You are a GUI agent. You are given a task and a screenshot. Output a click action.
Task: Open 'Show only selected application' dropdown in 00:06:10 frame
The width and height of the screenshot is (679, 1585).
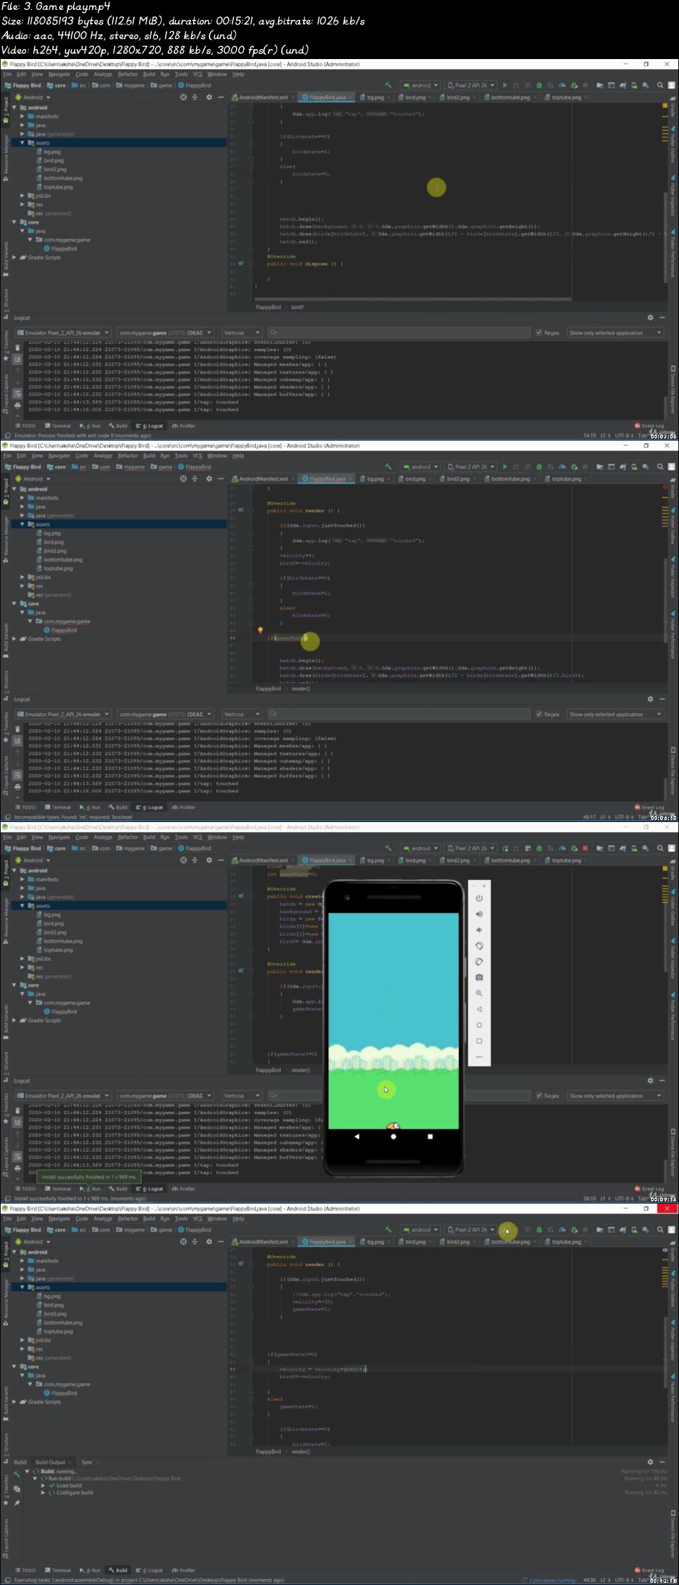click(x=615, y=715)
